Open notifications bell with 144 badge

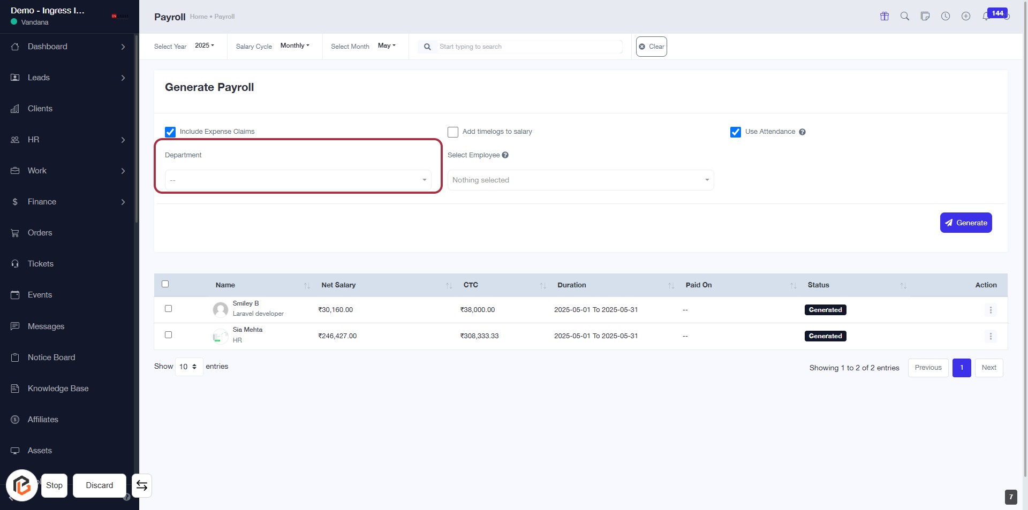click(986, 16)
